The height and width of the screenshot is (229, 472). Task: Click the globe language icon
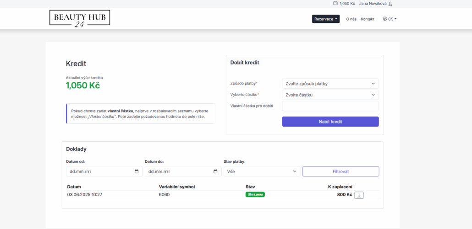tap(385, 19)
